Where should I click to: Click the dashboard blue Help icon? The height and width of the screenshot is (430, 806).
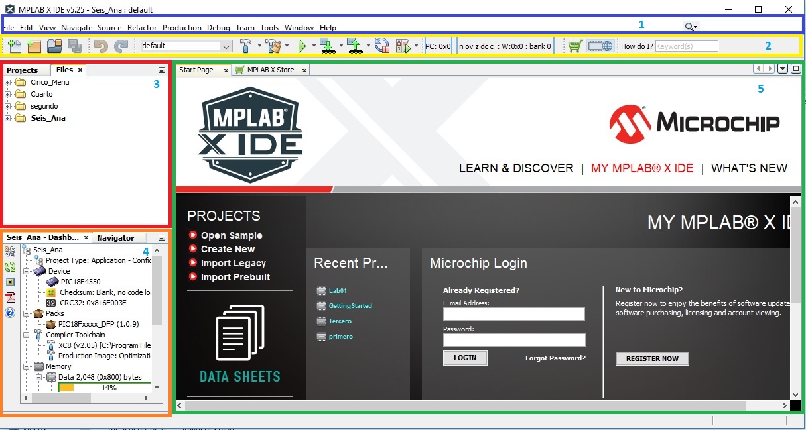pyautogui.click(x=10, y=313)
